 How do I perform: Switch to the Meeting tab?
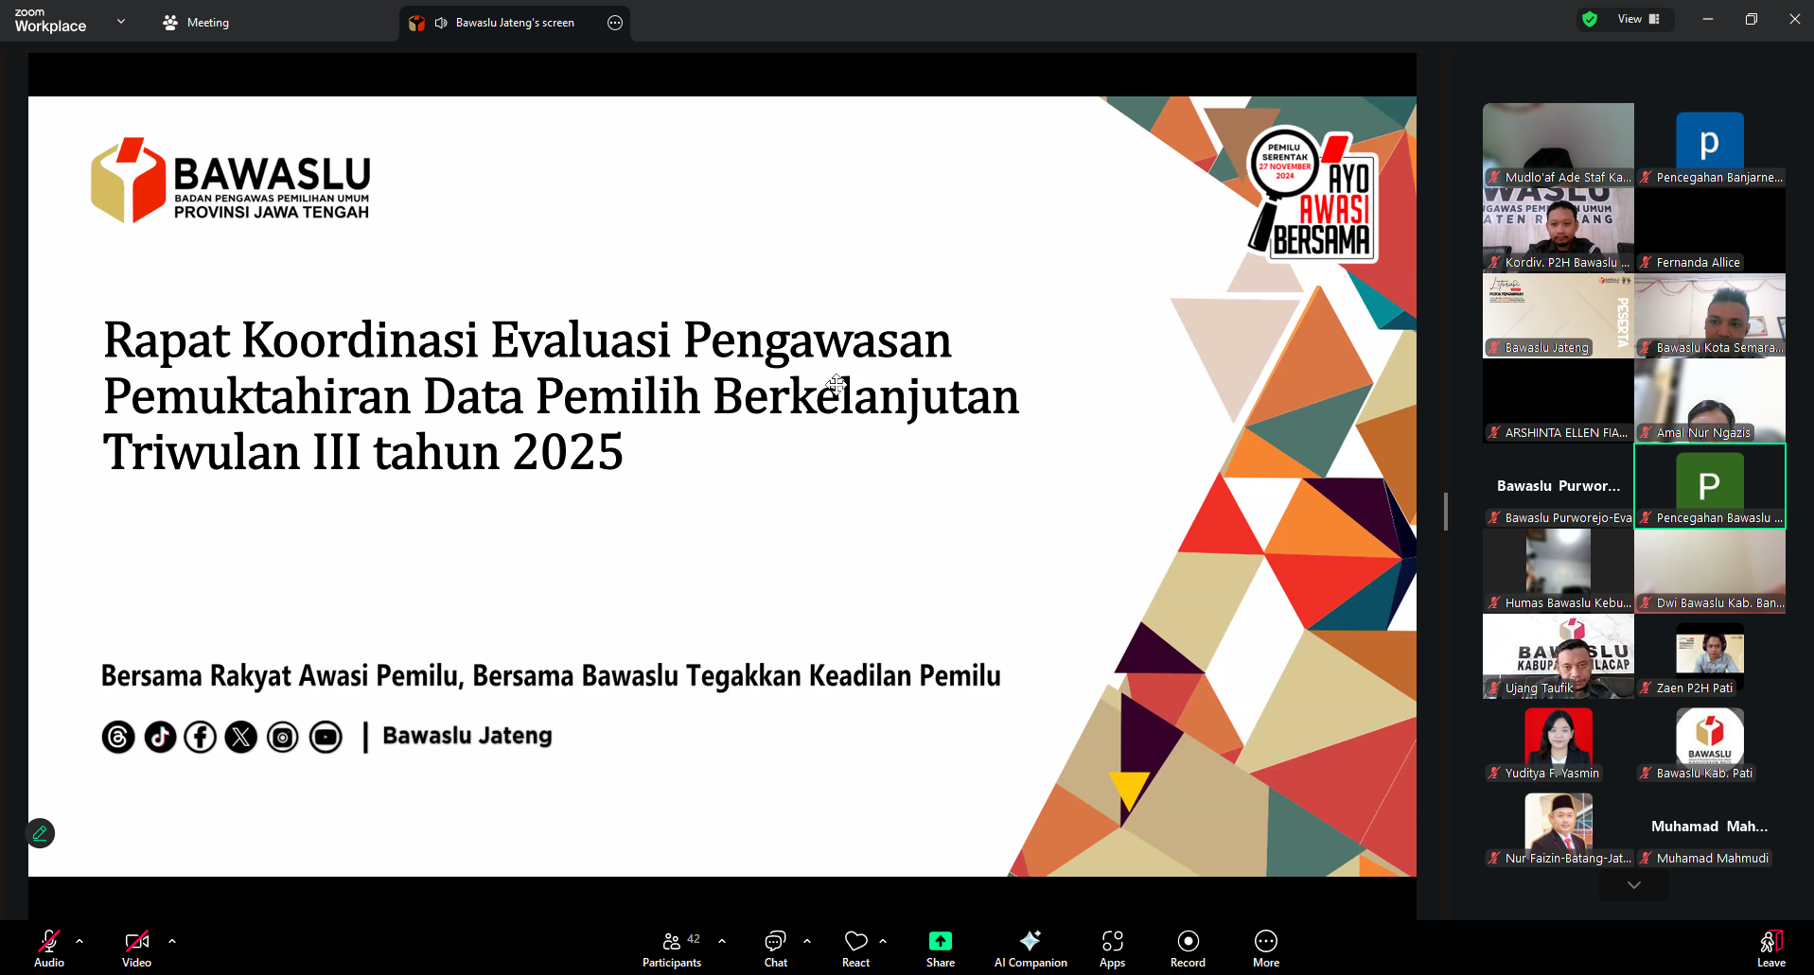pos(196,23)
